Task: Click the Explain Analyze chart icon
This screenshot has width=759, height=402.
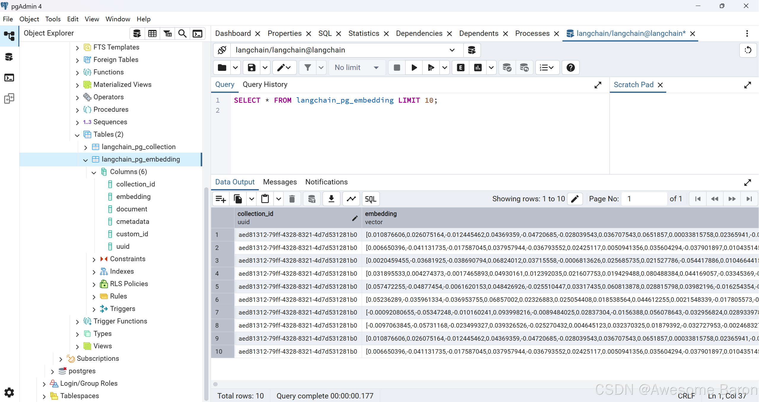Action: 478,68
